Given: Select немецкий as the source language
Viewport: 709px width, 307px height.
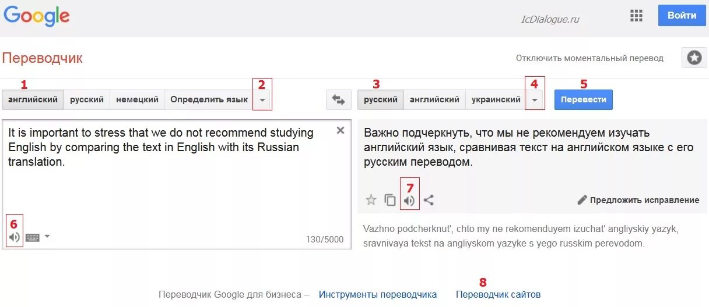Looking at the screenshot, I should point(137,99).
